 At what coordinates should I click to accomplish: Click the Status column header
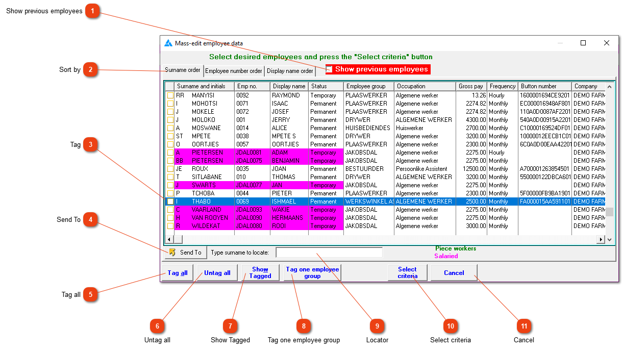pos(326,86)
